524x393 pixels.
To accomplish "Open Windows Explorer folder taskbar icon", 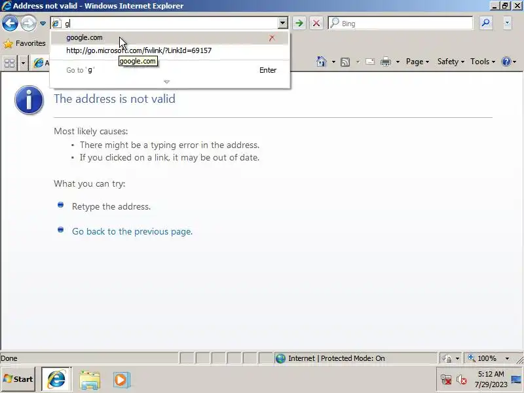I will point(90,380).
